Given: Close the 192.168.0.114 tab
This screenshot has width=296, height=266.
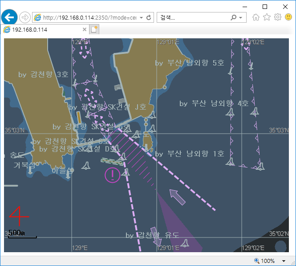Looking at the screenshot, I should point(85,29).
